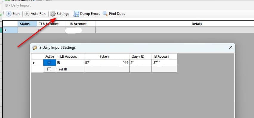Click the Start play icon
The image size is (254, 118).
pyautogui.click(x=9, y=14)
